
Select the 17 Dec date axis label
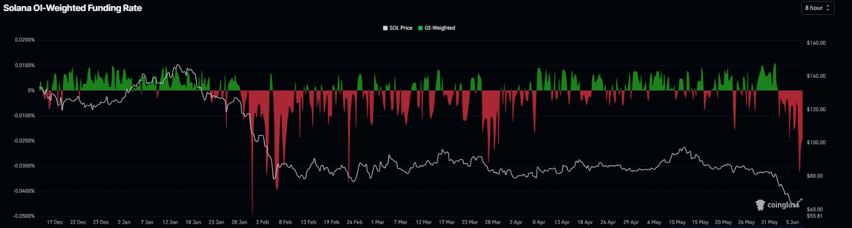pyautogui.click(x=55, y=222)
